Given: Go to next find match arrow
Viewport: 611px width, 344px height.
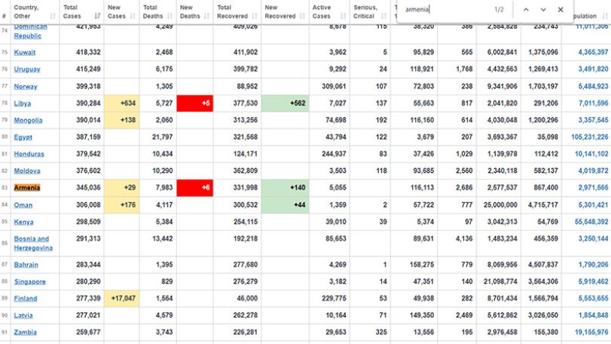Looking at the screenshot, I should 543,10.
